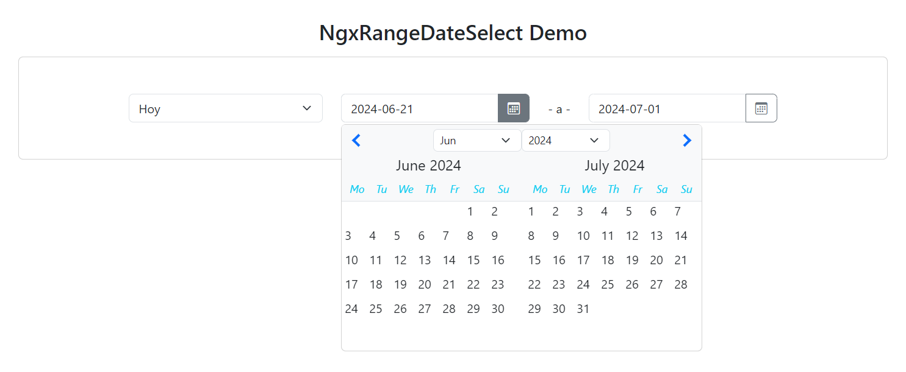Select June 28 in the calendar
The width and height of the screenshot is (906, 372).
pyautogui.click(x=450, y=309)
